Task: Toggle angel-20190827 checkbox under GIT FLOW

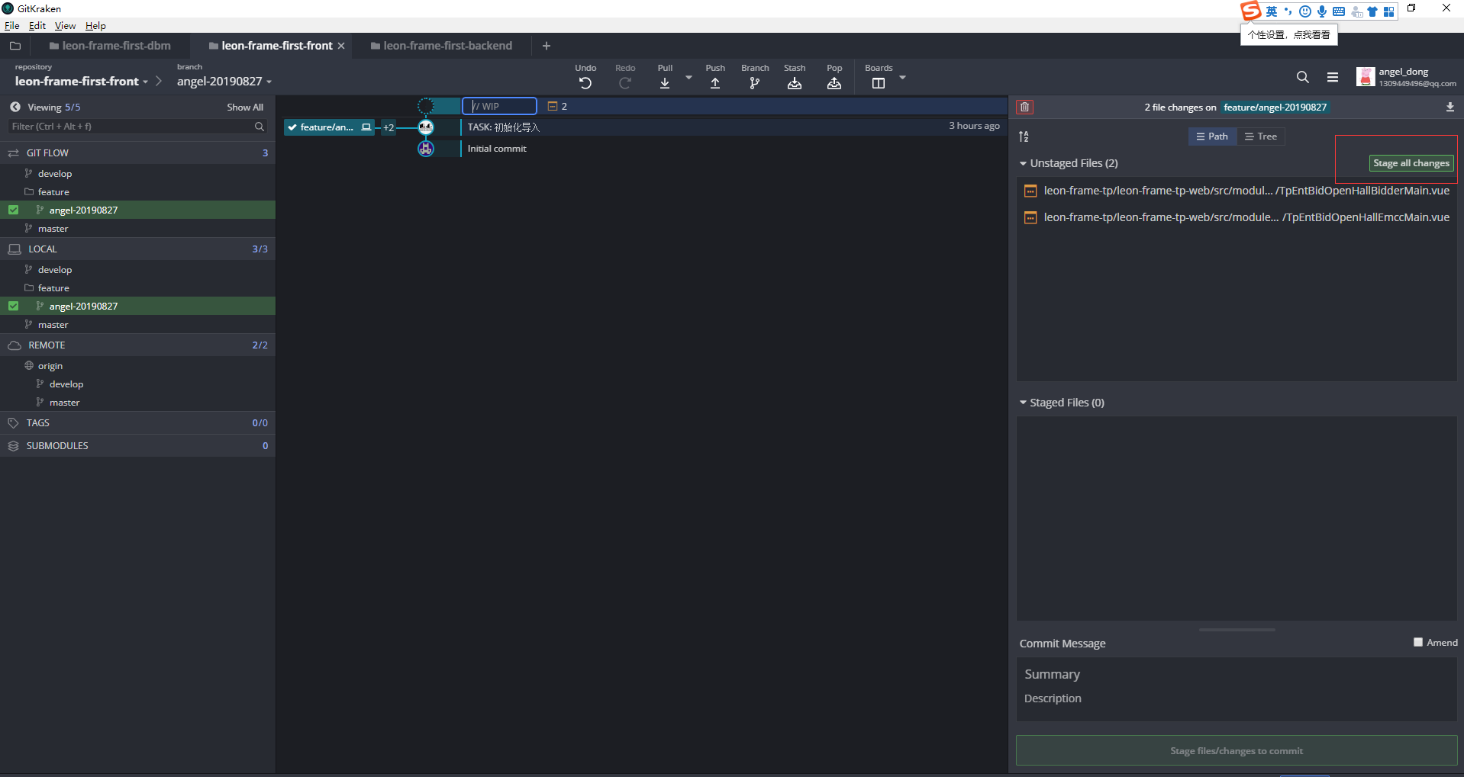Action: click(14, 210)
